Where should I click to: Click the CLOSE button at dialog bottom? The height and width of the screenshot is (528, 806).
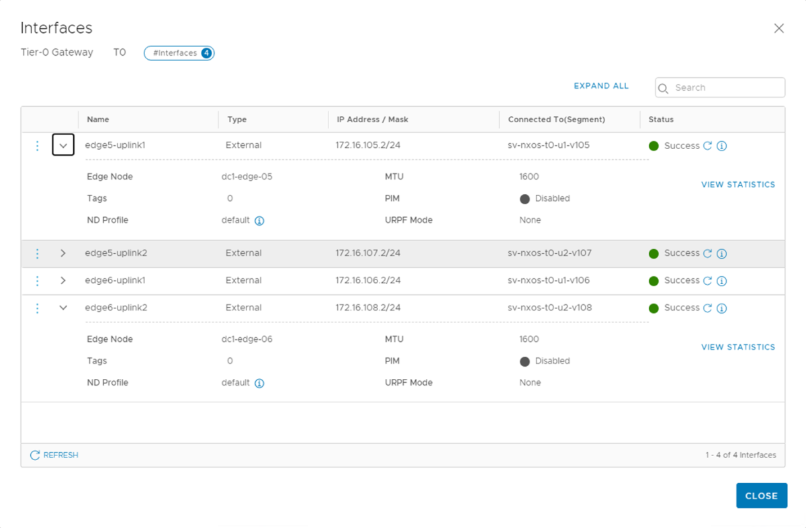click(x=762, y=495)
